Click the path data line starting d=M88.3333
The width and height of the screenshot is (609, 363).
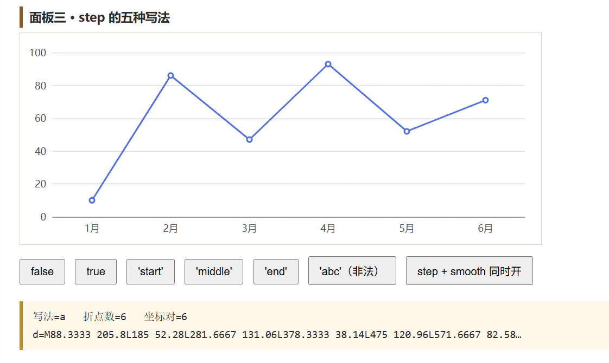pos(277,335)
